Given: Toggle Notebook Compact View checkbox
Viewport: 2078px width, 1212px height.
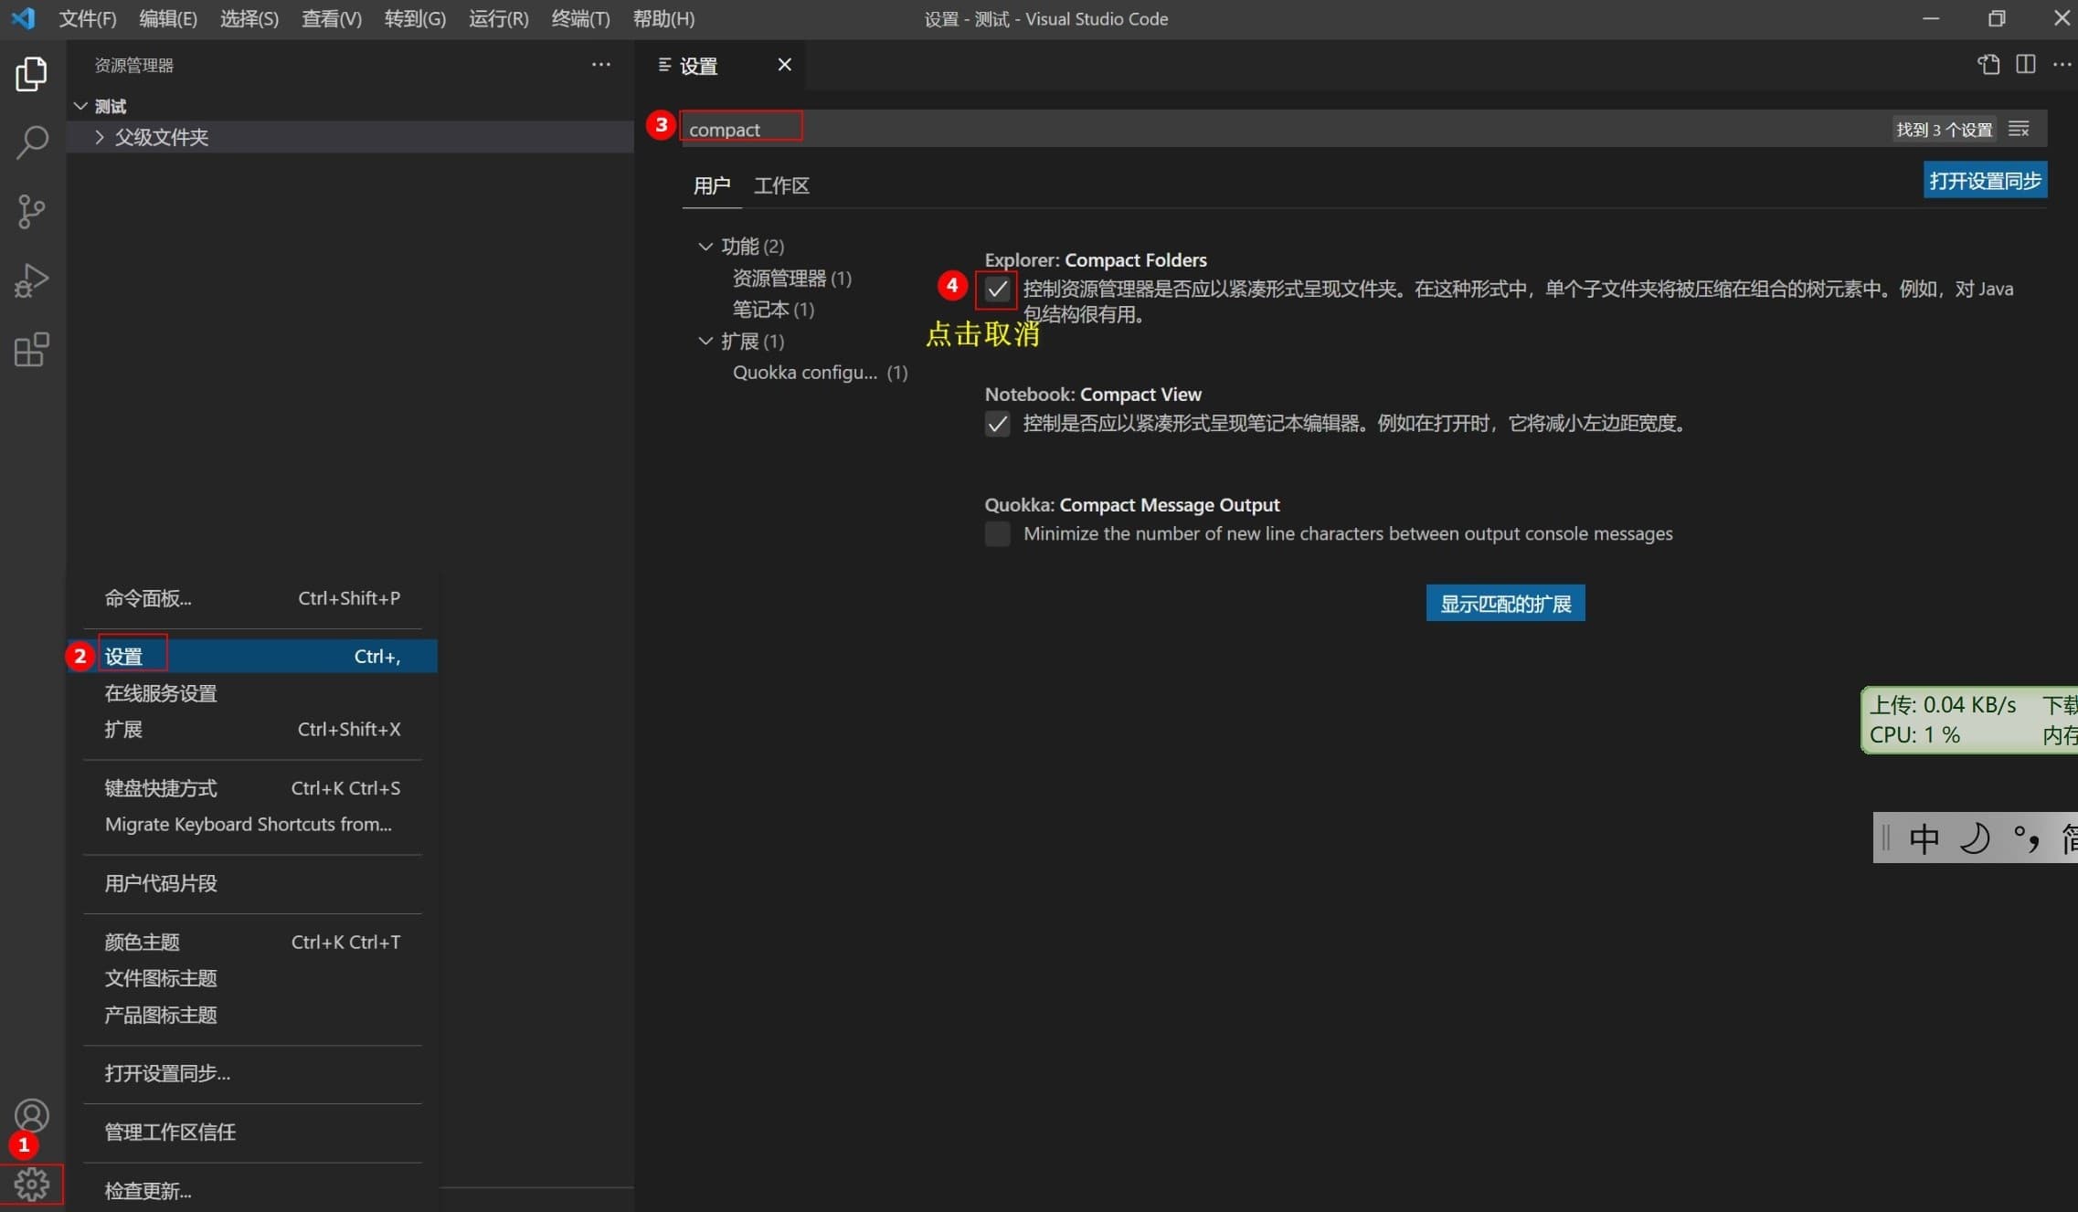Looking at the screenshot, I should click(997, 424).
